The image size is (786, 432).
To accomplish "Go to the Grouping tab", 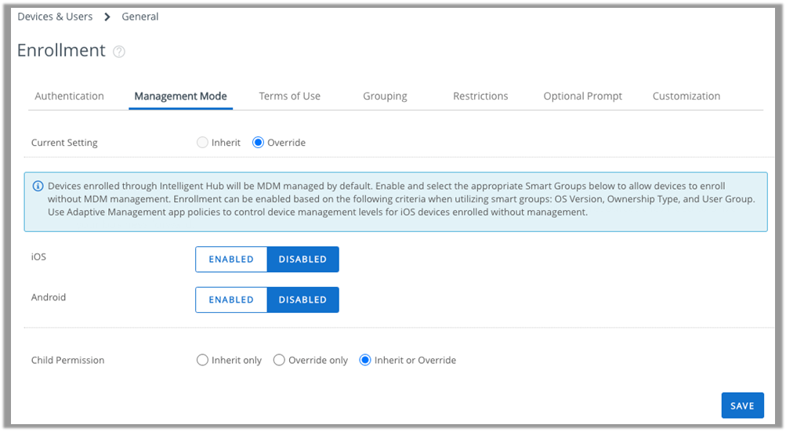I will tap(385, 96).
